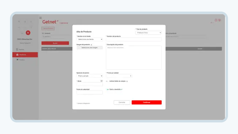Open the hamburger menu beside the sidebar
The width and height of the screenshot is (238, 134).
(x=41, y=18)
